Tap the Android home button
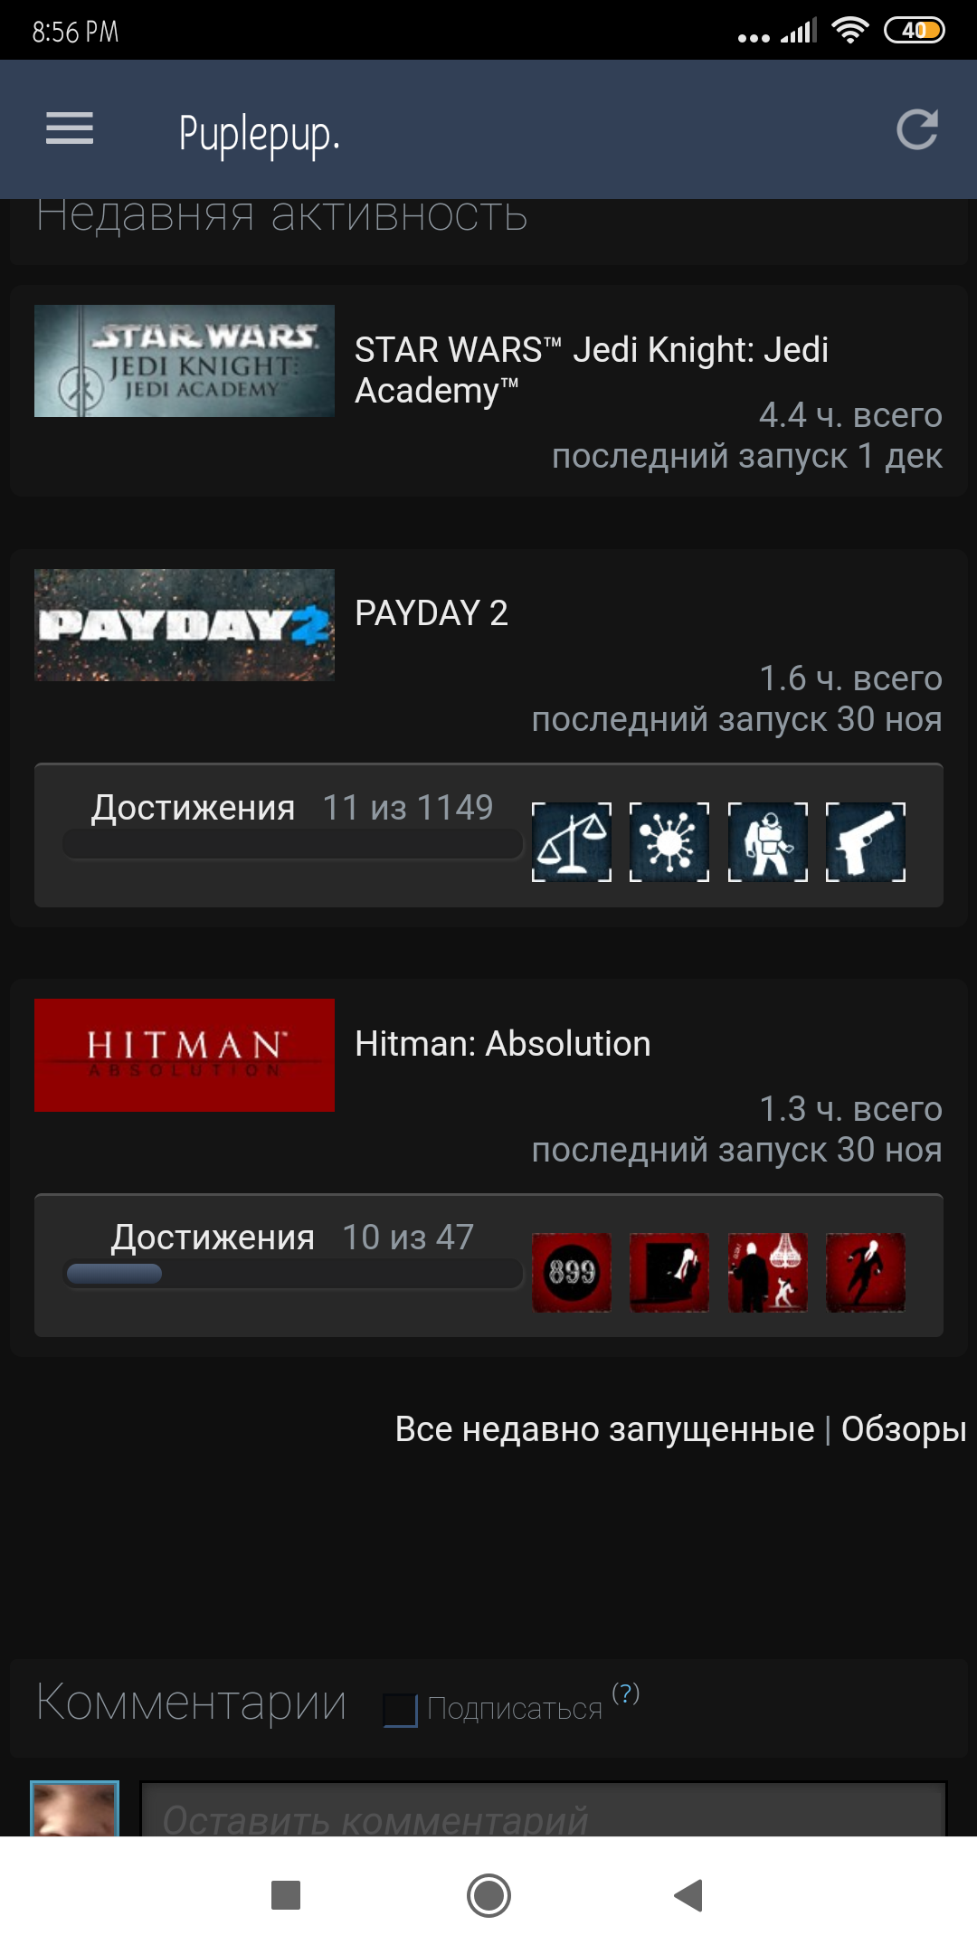The width and height of the screenshot is (977, 1954). click(488, 1895)
